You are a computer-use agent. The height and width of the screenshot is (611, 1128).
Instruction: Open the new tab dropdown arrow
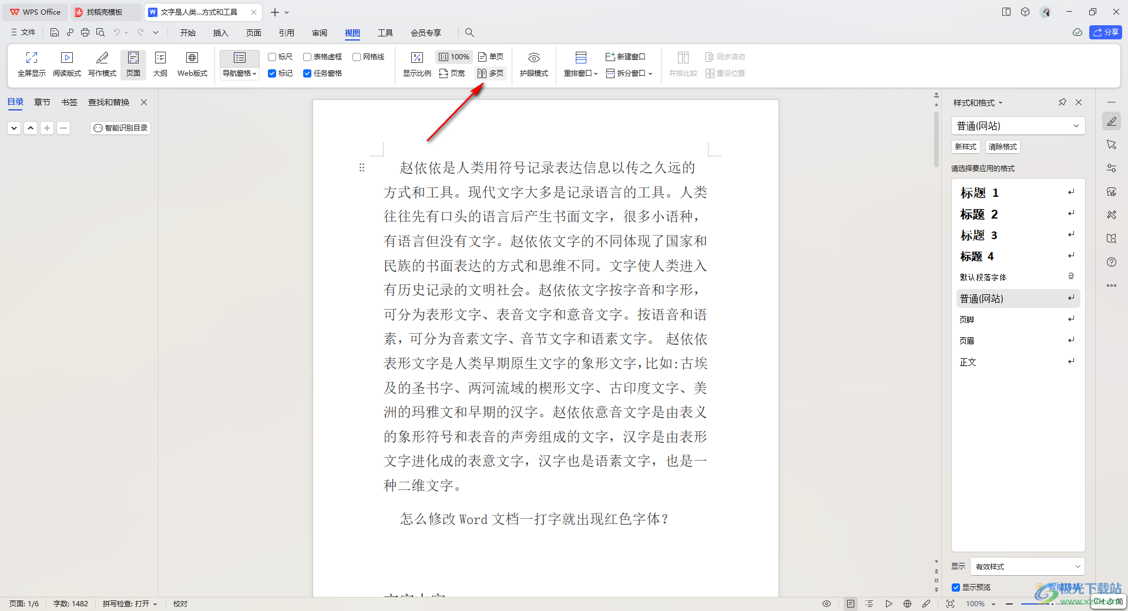tap(287, 12)
